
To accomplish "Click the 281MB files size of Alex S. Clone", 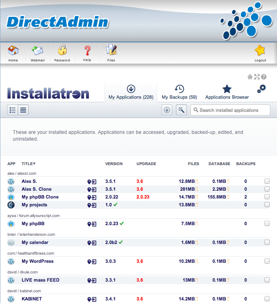I will pos(187,189).
